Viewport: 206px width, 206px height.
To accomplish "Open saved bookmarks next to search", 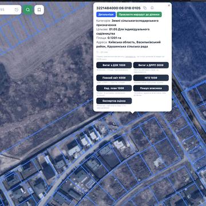I will click(39, 10).
